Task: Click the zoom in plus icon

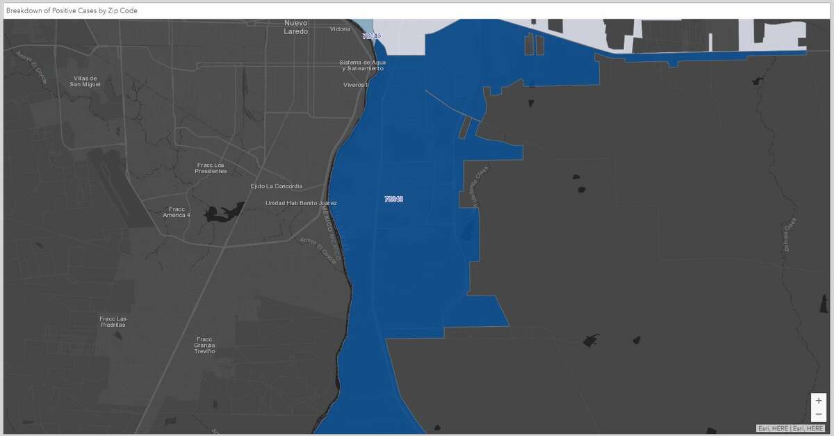Action: coord(819,400)
